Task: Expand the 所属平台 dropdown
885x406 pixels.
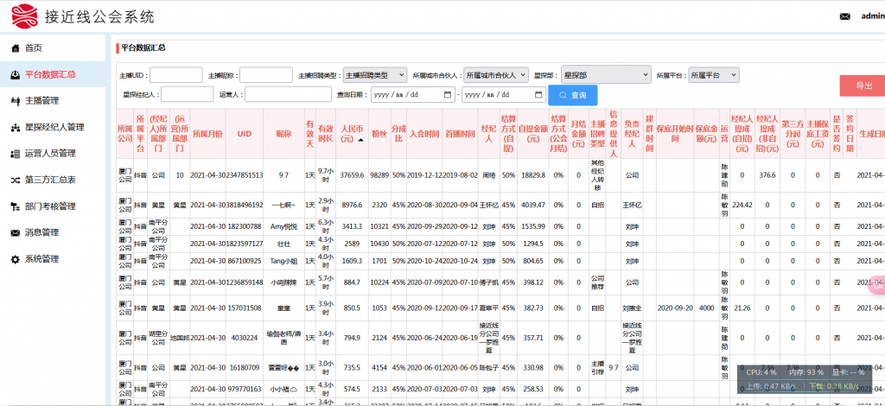Action: pyautogui.click(x=714, y=74)
